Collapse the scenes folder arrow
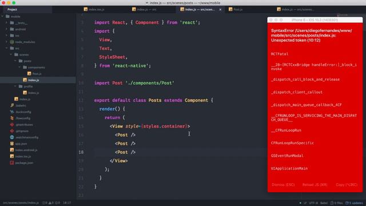The image size is (366, 206). 11,54
